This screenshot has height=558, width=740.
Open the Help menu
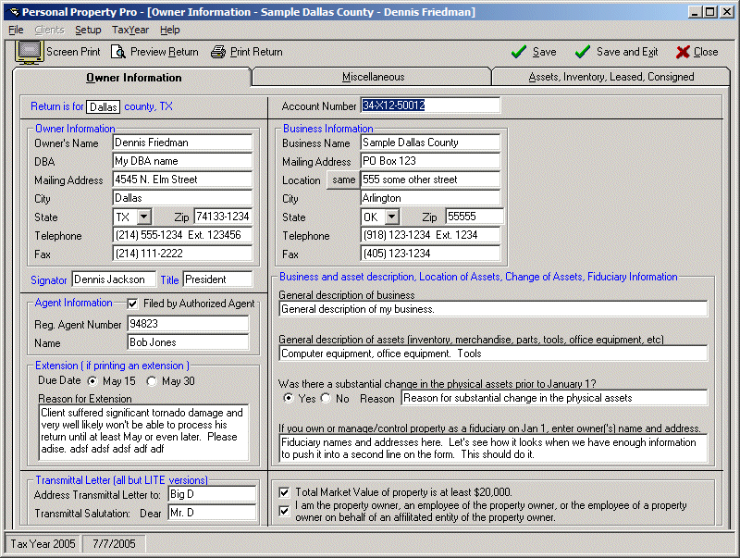(x=170, y=30)
